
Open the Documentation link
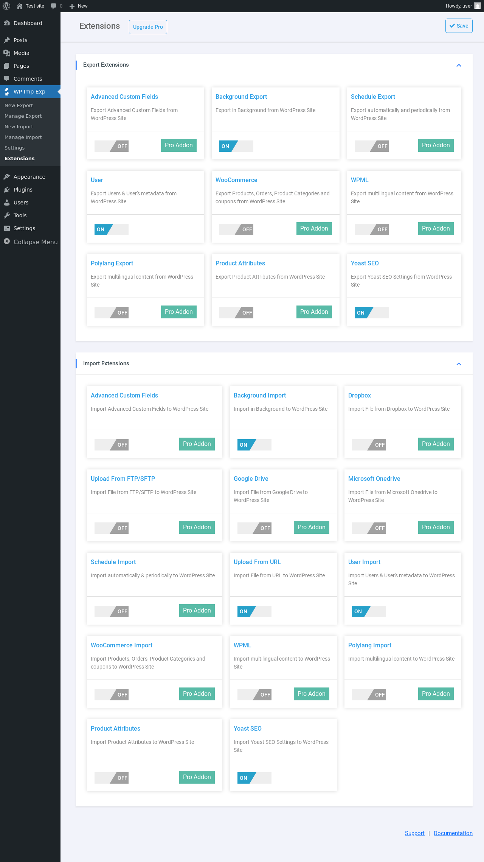point(453,833)
